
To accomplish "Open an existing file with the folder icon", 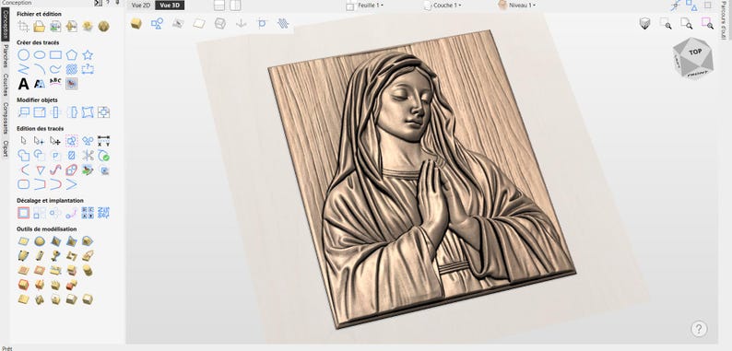I will point(40,27).
